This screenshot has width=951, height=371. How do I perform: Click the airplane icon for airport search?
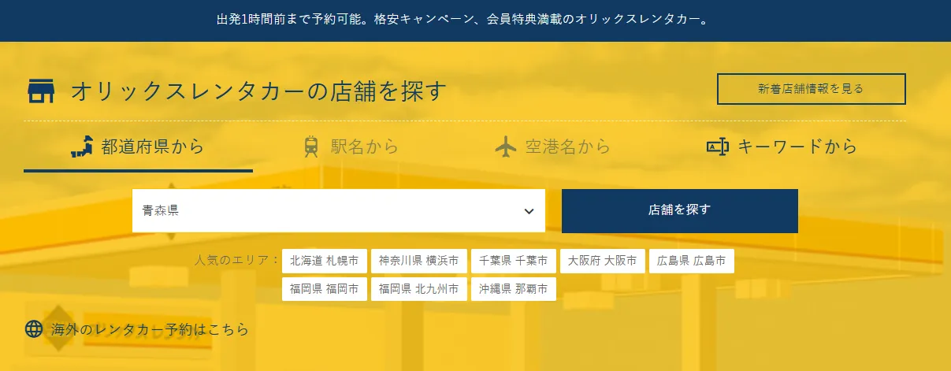507,147
